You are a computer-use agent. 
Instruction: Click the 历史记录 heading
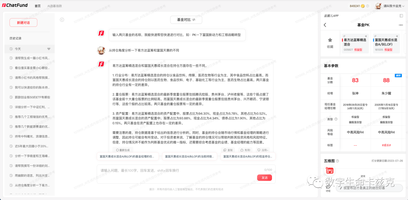click(15, 38)
